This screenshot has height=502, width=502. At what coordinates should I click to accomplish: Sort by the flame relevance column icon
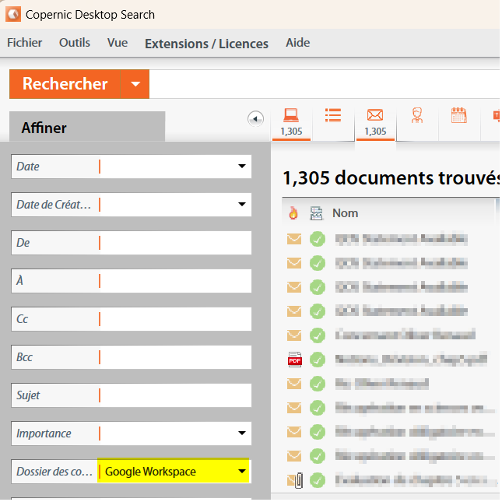[x=293, y=212]
